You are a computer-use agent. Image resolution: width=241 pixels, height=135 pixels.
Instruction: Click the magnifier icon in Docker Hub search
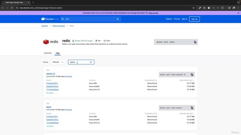pos(63,19)
